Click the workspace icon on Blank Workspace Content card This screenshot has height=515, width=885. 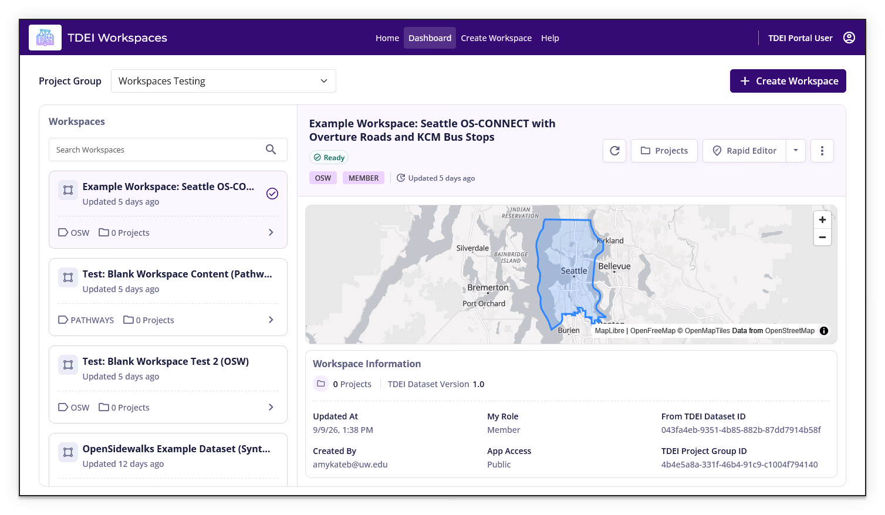68,277
